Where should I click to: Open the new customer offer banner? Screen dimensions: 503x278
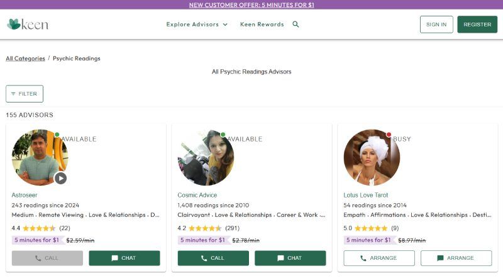tap(251, 4)
